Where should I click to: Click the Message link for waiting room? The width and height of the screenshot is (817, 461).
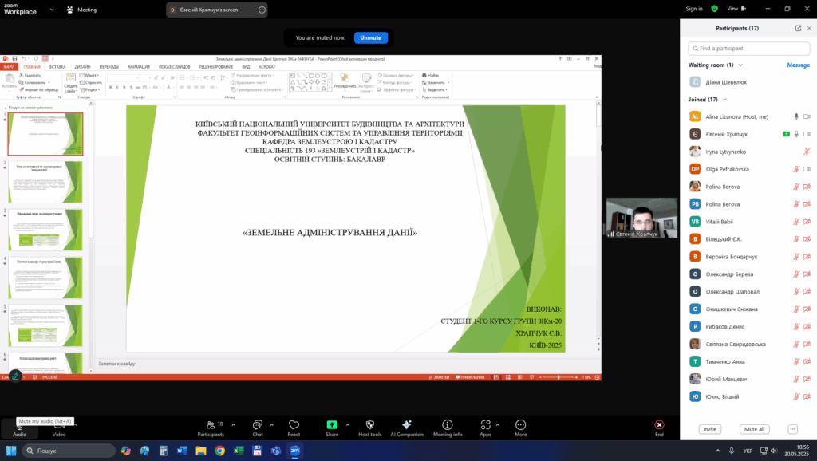pos(798,65)
